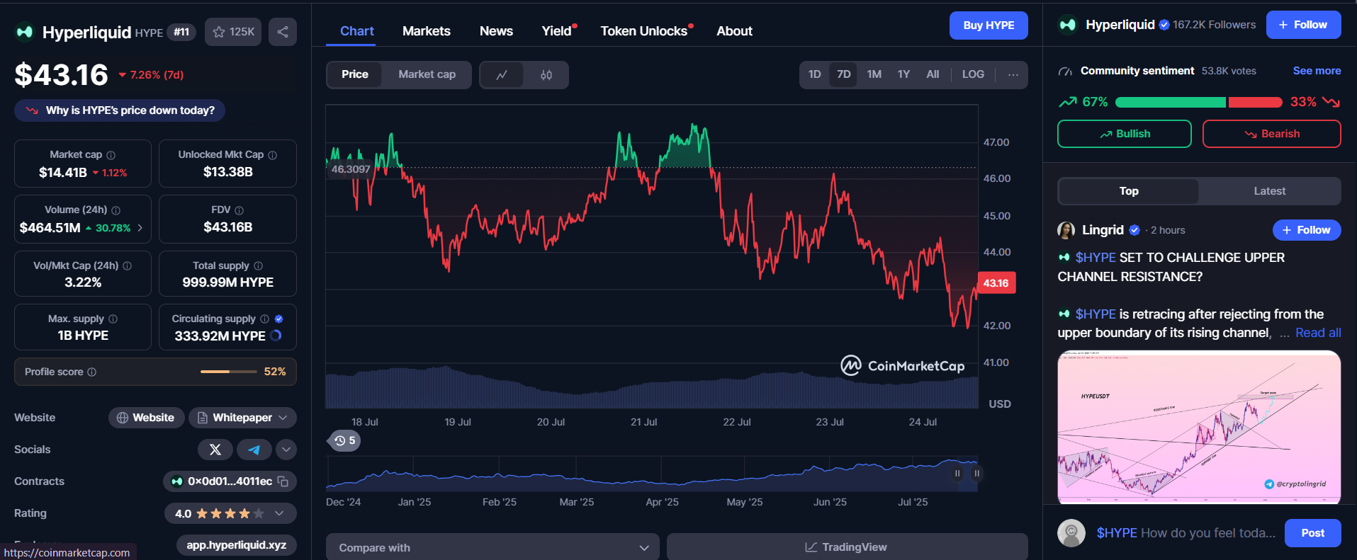Open app.hyperliquid.xyz explorer link
The image size is (1357, 560).
pos(237,545)
